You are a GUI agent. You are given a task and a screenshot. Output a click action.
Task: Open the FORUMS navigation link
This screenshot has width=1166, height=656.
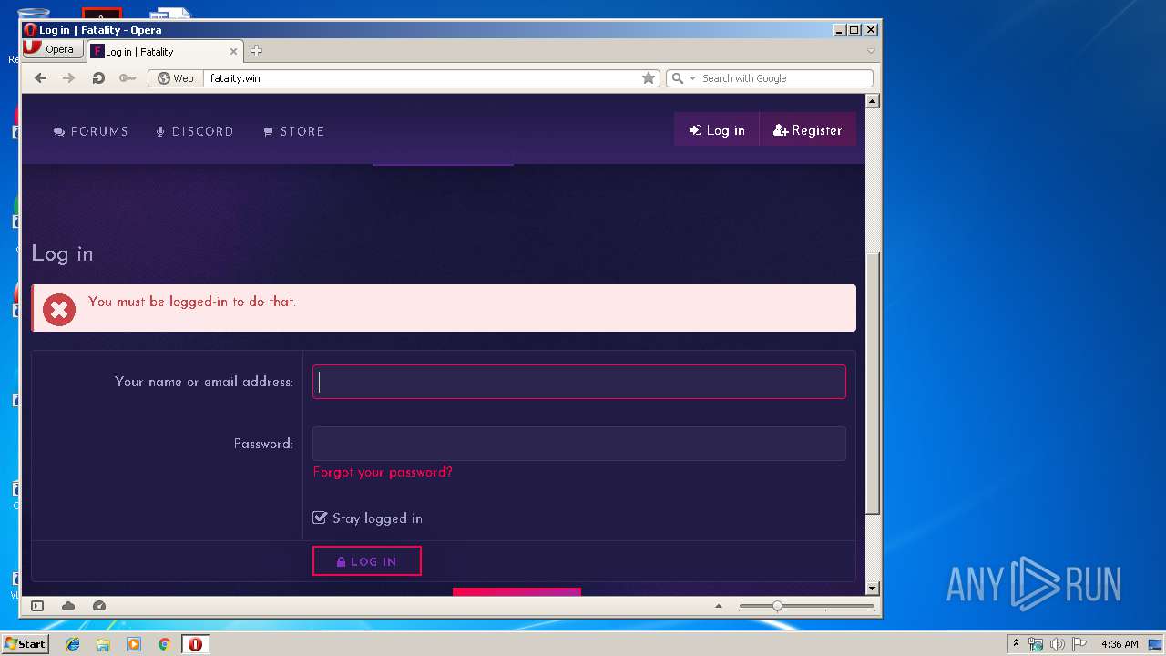(91, 131)
